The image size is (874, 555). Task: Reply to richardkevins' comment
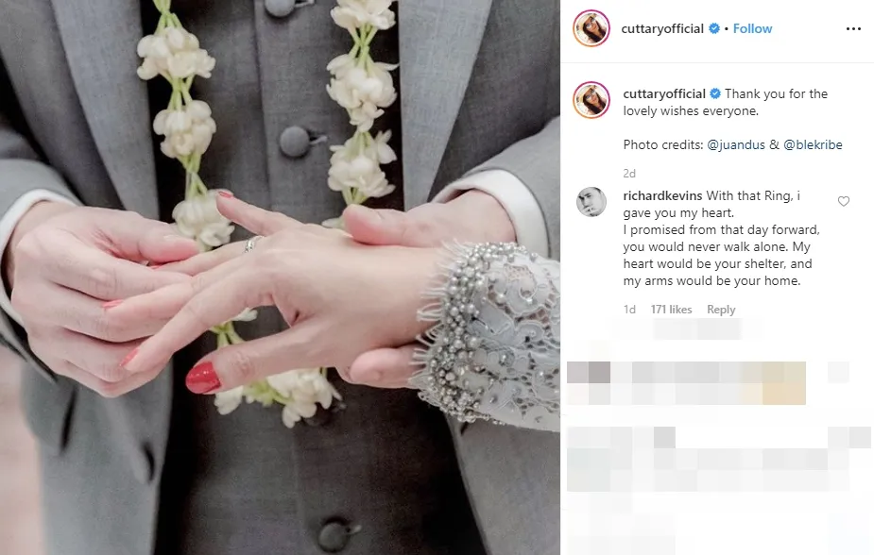pyautogui.click(x=721, y=310)
